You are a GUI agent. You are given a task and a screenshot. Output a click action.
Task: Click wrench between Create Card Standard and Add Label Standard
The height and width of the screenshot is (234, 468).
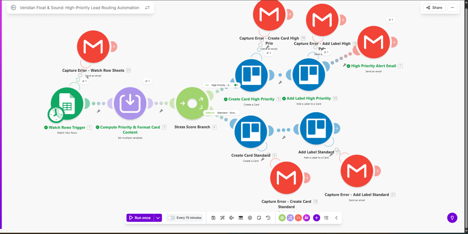284,138
